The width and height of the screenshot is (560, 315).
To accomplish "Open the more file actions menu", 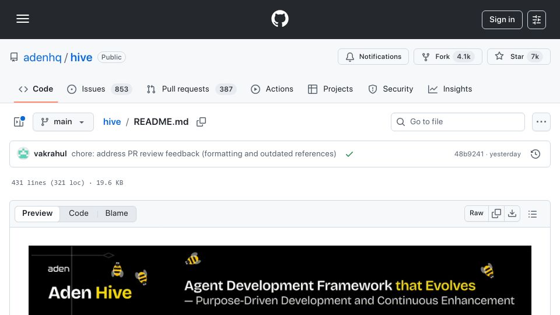I will coord(541,122).
